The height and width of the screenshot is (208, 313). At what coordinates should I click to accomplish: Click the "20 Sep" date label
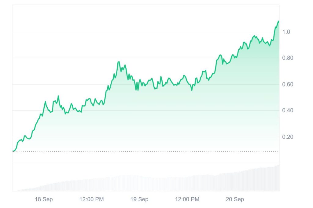tap(235, 199)
